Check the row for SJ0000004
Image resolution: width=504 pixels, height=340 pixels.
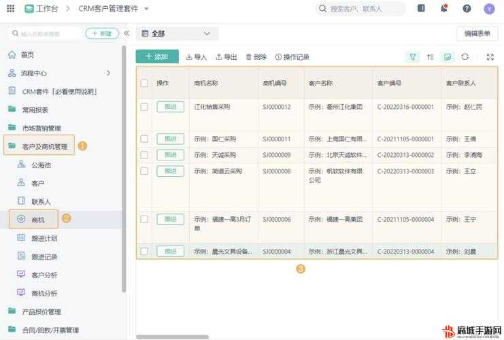pos(144,252)
